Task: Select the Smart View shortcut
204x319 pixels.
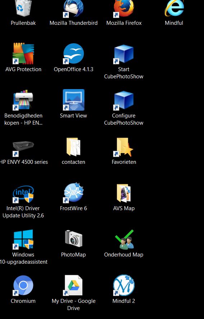Action: pyautogui.click(x=73, y=100)
